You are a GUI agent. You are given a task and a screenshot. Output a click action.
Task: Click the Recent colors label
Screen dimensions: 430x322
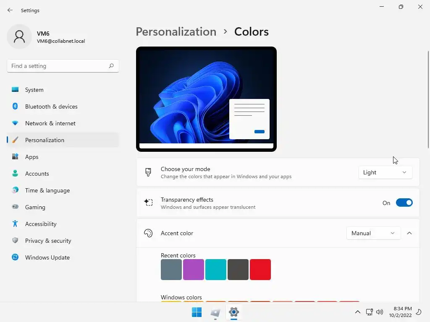[178, 255]
